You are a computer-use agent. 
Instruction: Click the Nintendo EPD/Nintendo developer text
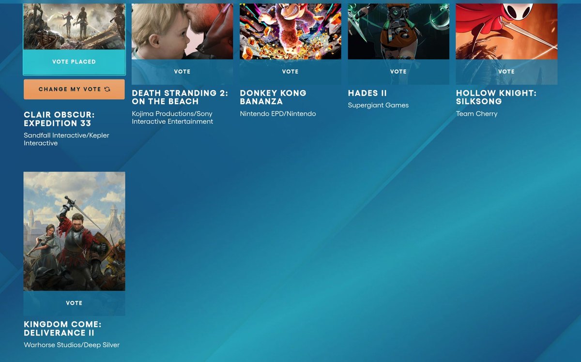point(278,114)
